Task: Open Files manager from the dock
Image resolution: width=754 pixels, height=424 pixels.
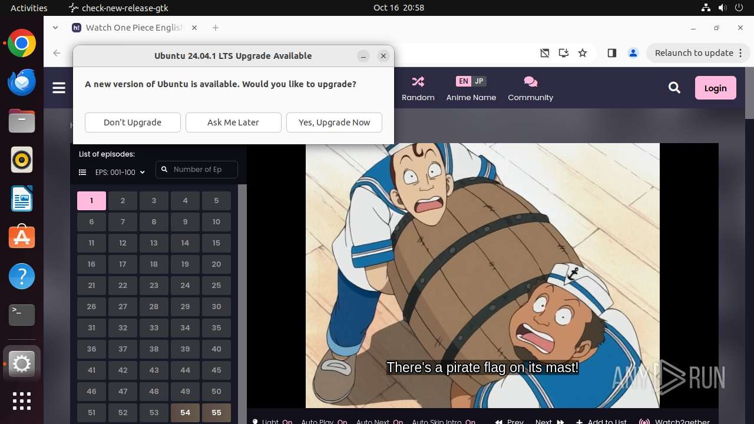Action: tap(22, 121)
